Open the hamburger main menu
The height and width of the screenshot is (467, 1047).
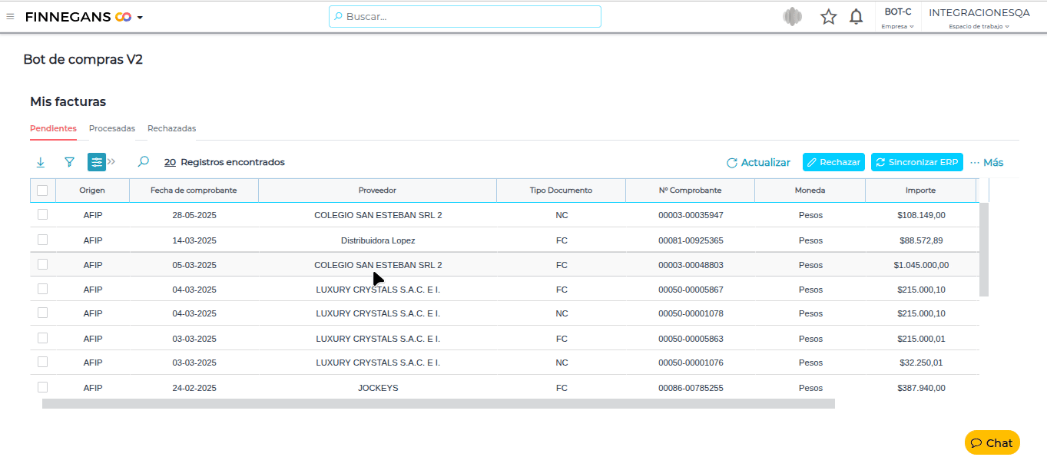pos(10,16)
